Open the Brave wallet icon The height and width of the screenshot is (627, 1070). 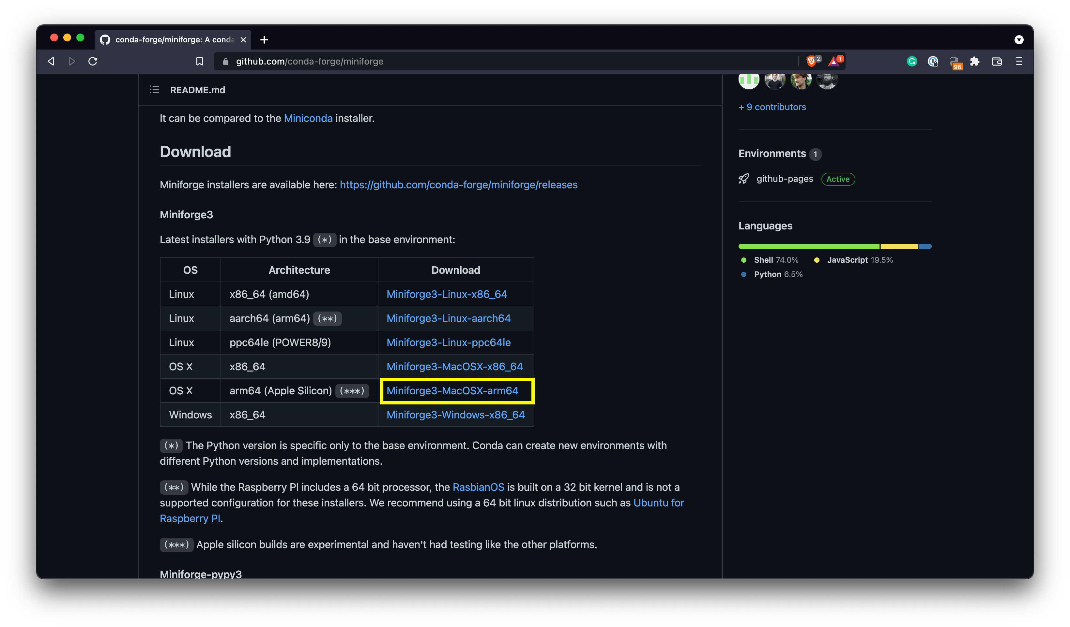997,62
